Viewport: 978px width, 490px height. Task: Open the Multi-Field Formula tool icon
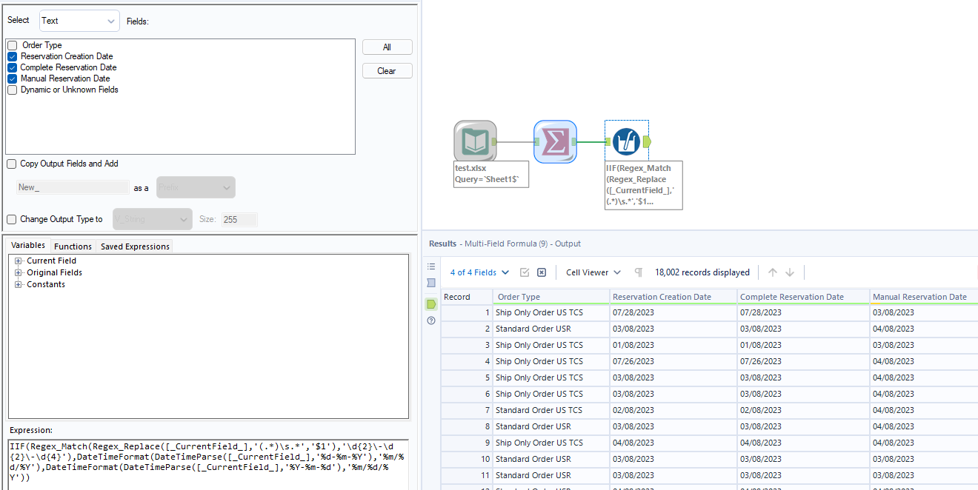(627, 141)
